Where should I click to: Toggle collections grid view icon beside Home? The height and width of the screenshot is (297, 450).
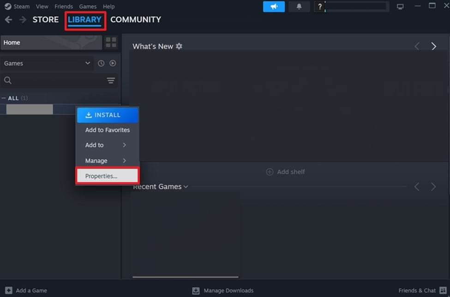pos(111,42)
